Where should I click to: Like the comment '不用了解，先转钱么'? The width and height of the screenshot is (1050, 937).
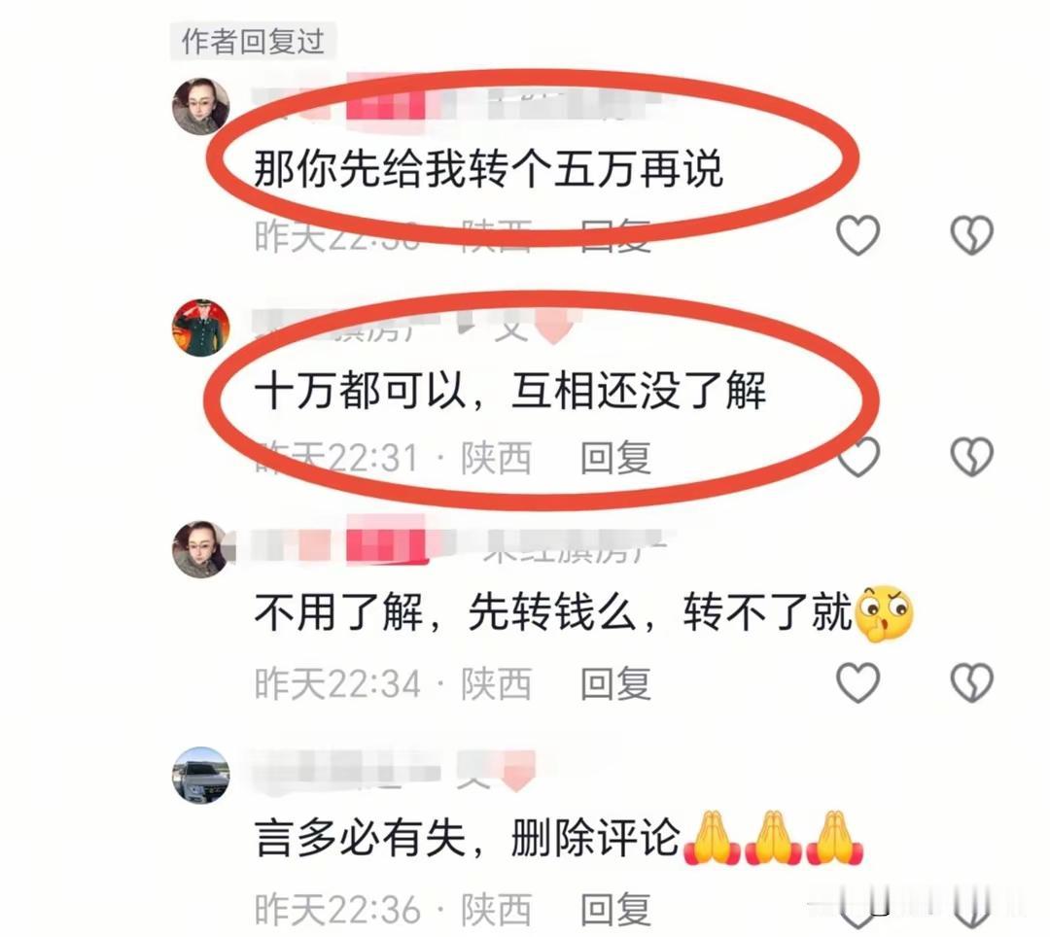pyautogui.click(x=857, y=683)
